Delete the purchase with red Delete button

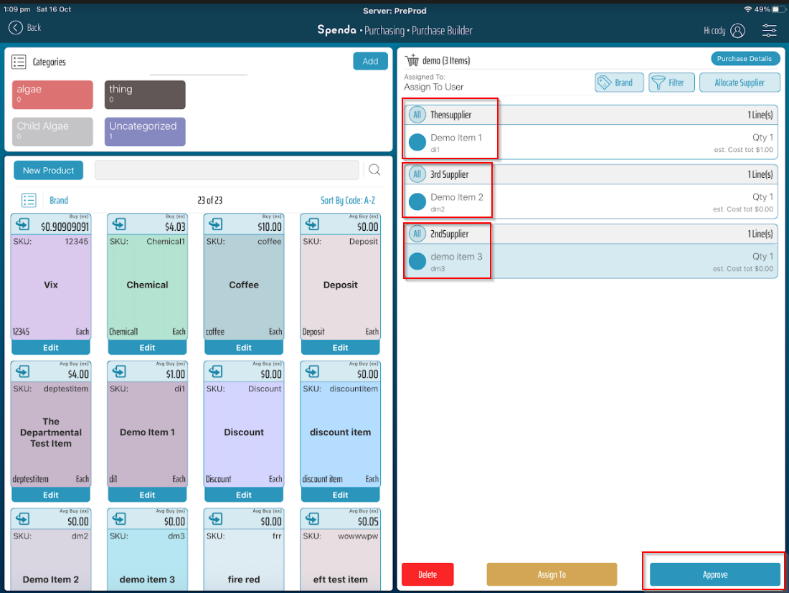coord(427,574)
